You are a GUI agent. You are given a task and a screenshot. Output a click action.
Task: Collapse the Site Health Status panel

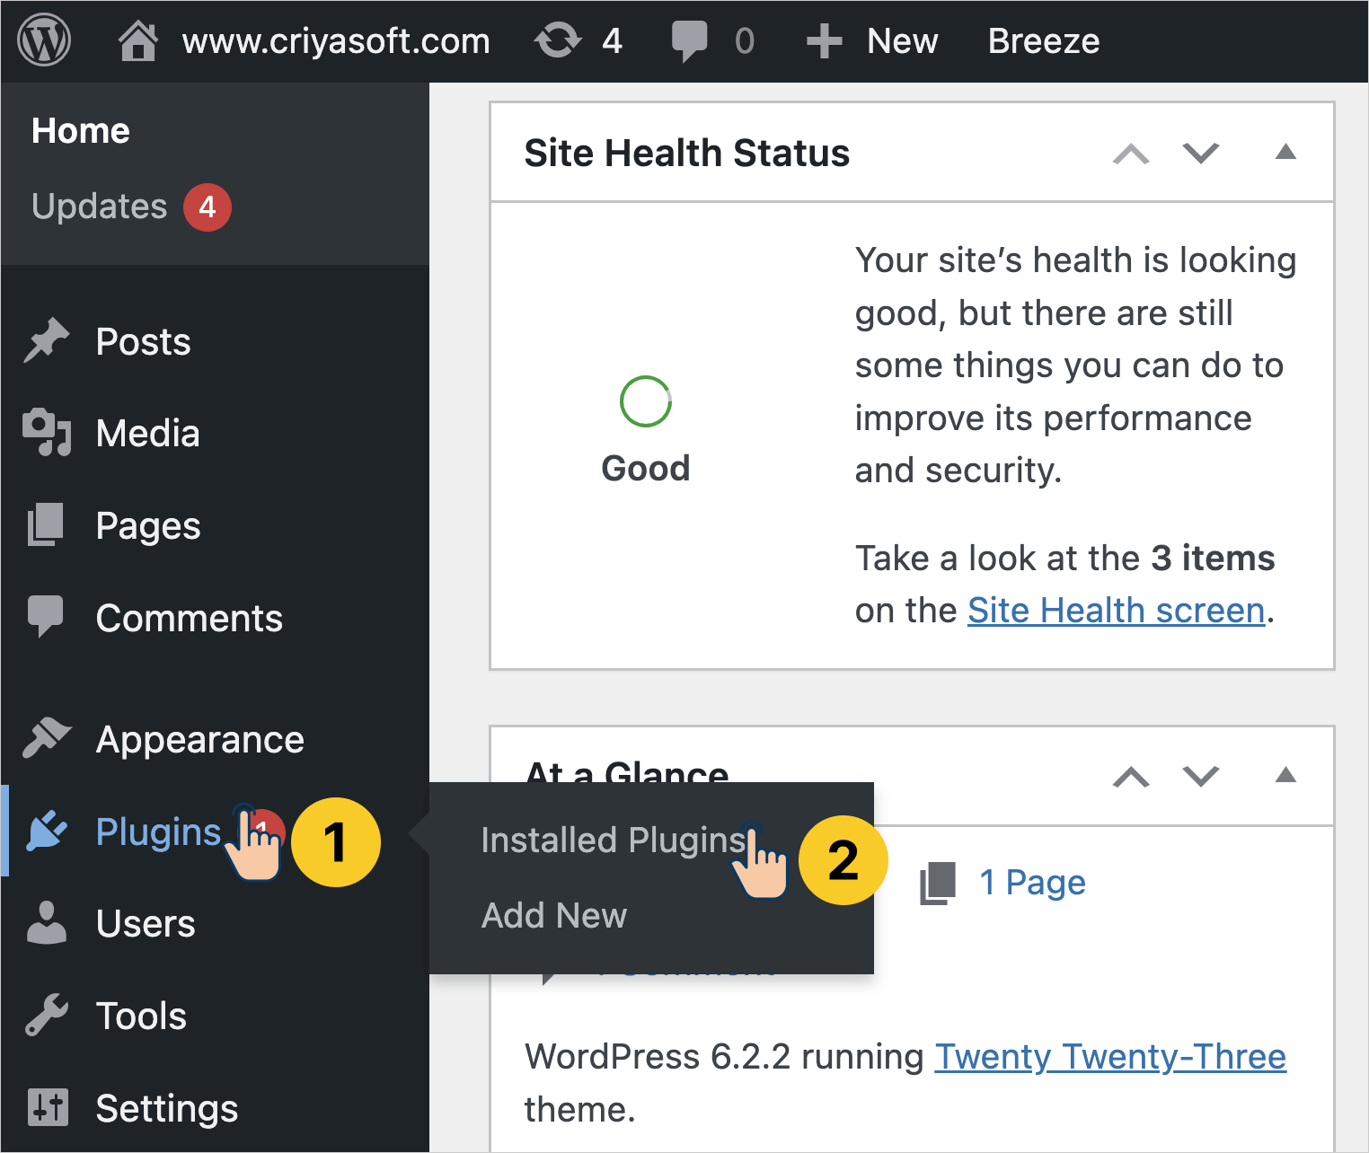tap(1285, 152)
